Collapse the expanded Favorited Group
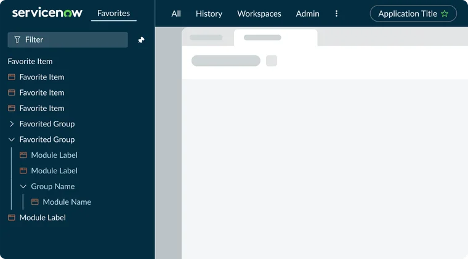Image resolution: width=468 pixels, height=259 pixels. (12, 139)
